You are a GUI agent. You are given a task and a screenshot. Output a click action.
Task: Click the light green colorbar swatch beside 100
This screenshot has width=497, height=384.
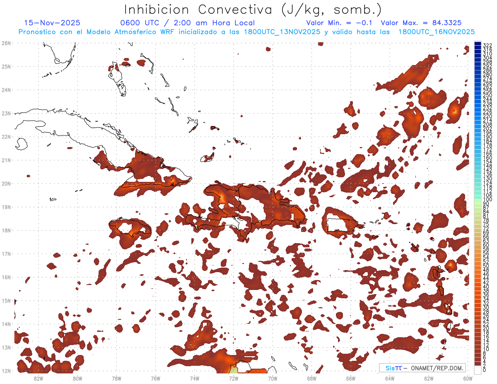click(478, 202)
